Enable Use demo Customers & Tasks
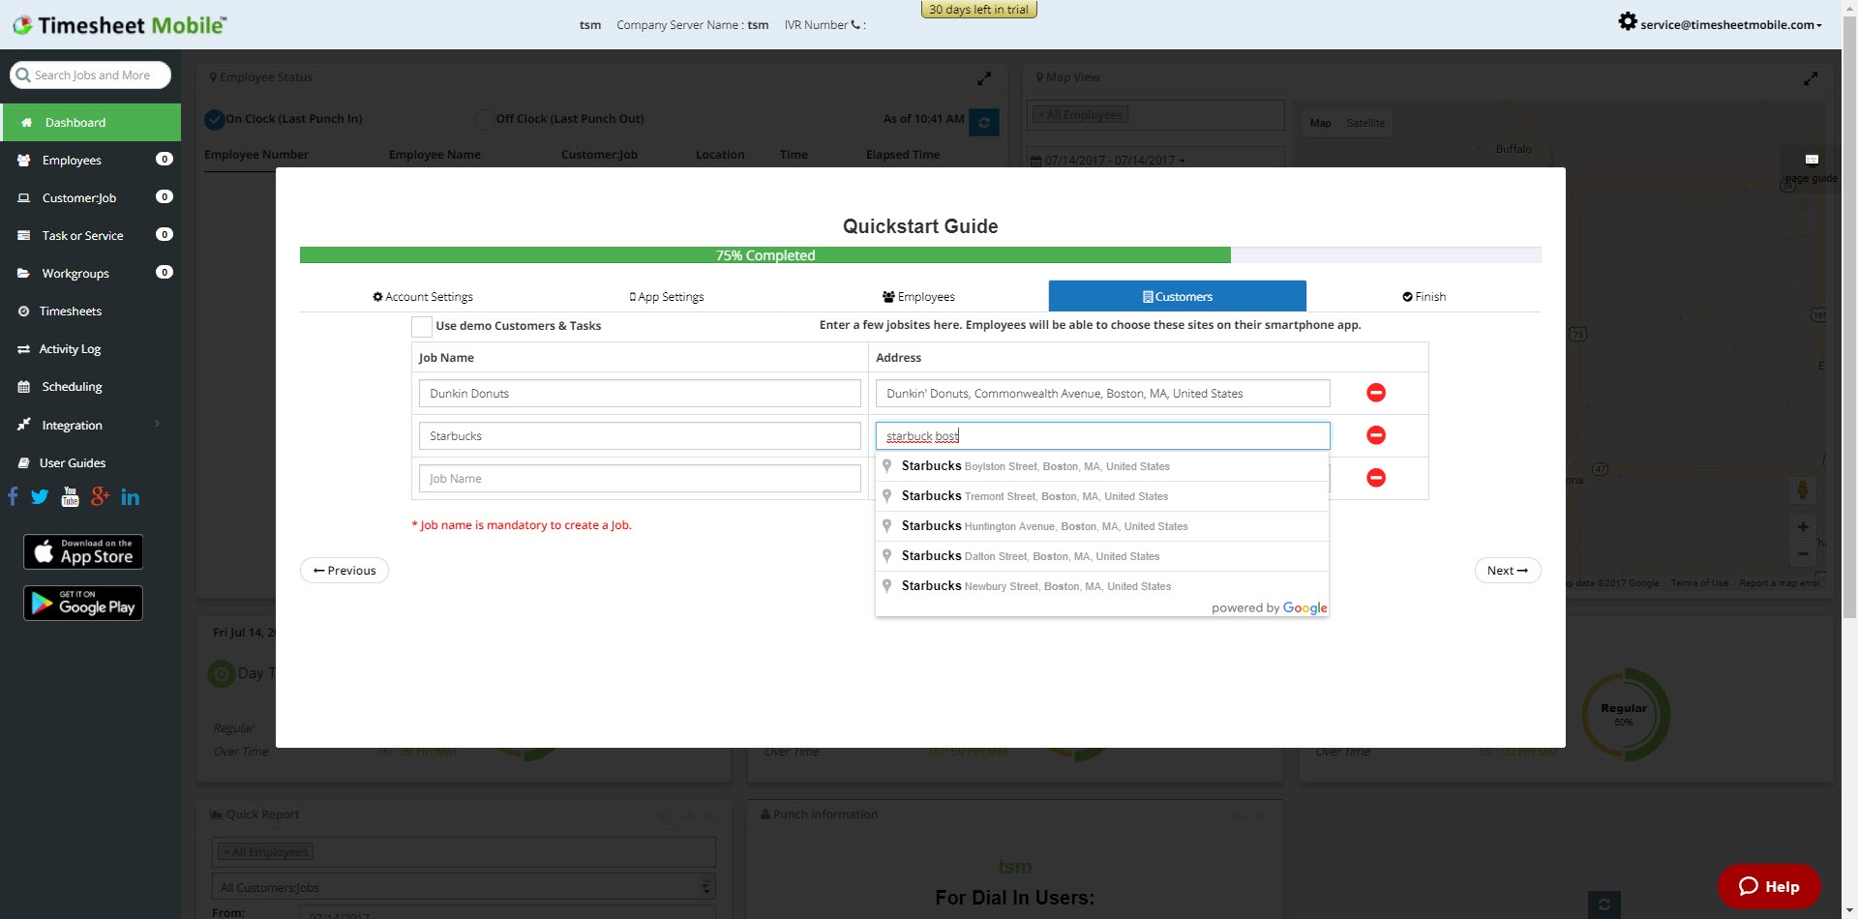 [x=422, y=326]
